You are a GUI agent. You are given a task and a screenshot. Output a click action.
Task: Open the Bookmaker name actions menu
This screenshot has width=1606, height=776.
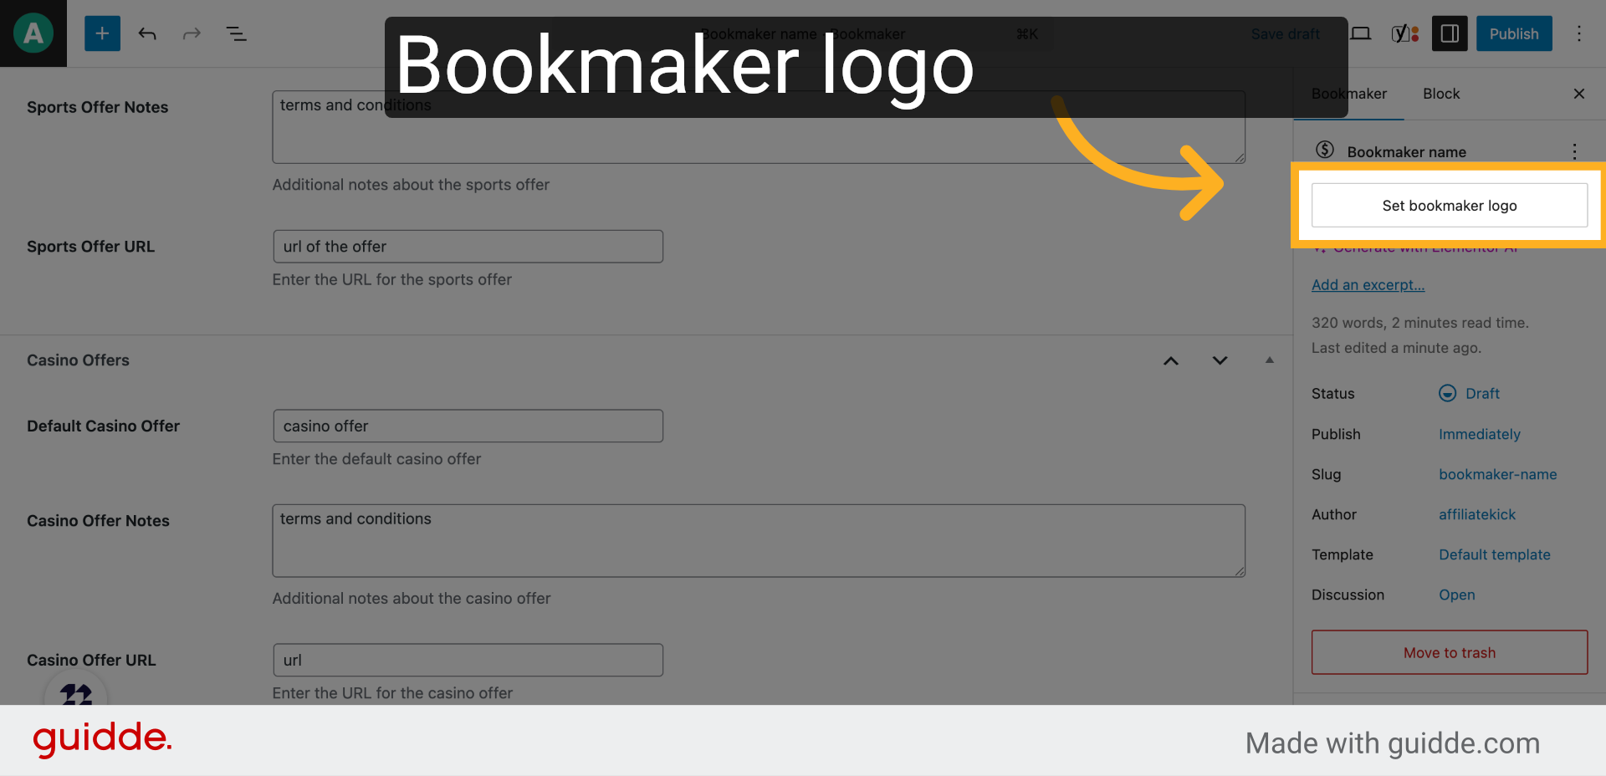click(x=1574, y=151)
